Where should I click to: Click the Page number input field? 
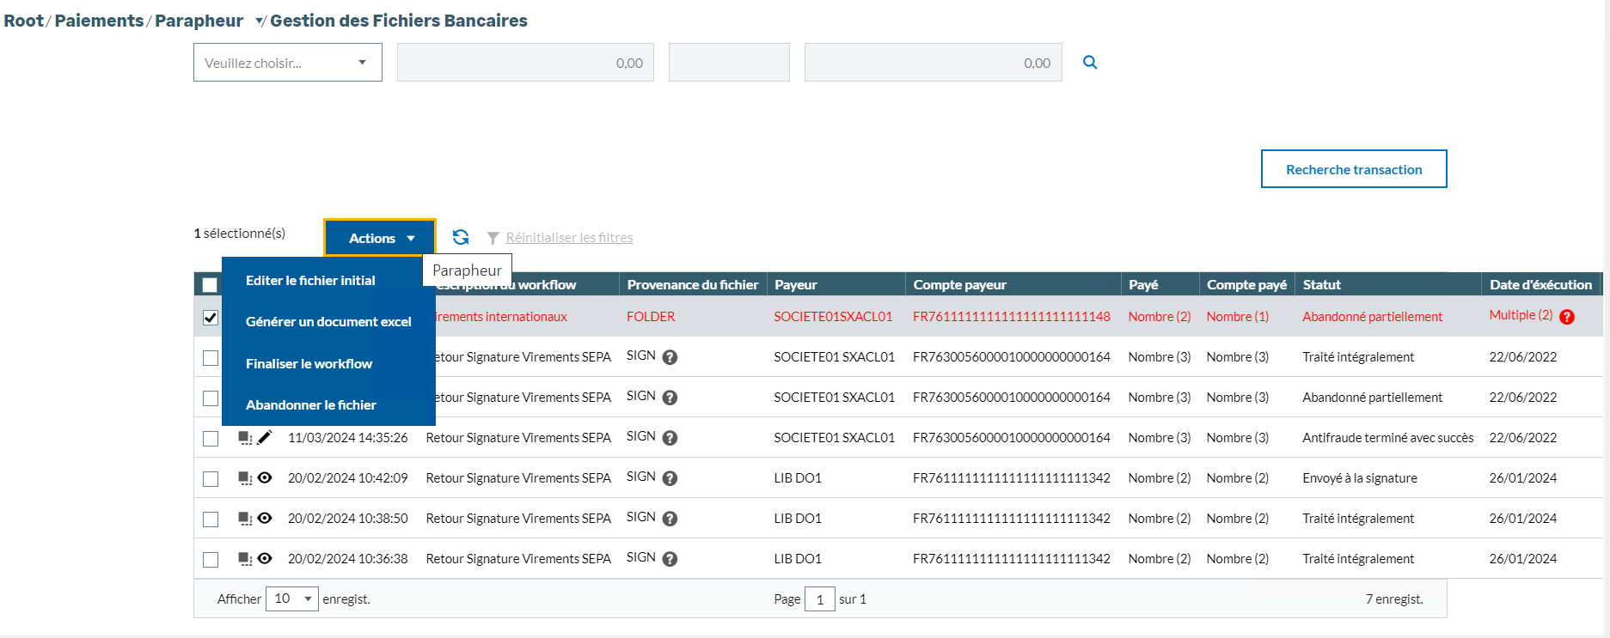click(819, 599)
